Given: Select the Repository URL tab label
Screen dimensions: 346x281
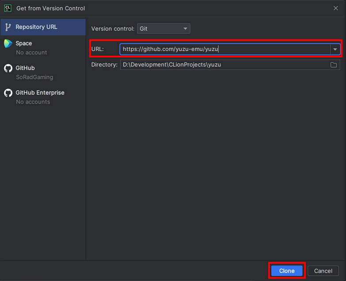Looking at the screenshot, I should click(x=36, y=27).
